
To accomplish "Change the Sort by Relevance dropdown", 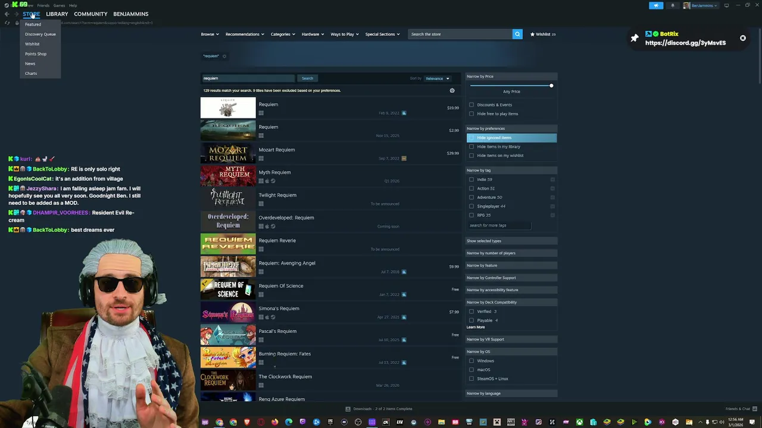I will (438, 78).
